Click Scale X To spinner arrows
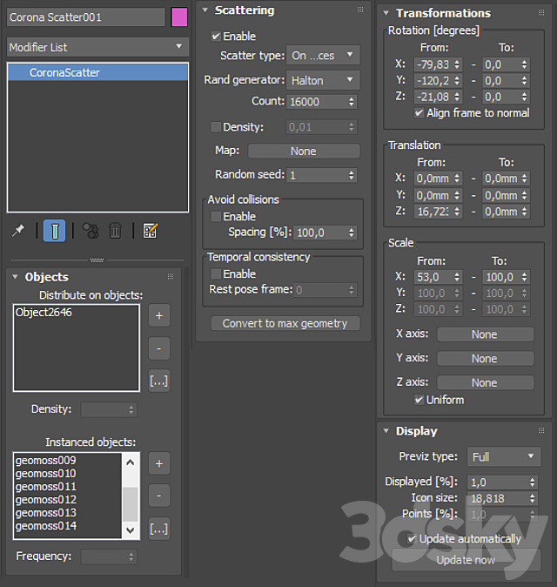557x587 pixels. pos(525,278)
